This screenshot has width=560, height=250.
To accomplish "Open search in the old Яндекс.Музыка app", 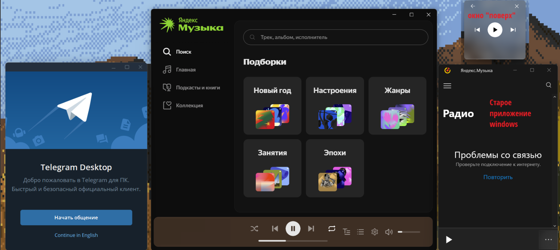I will point(548,85).
